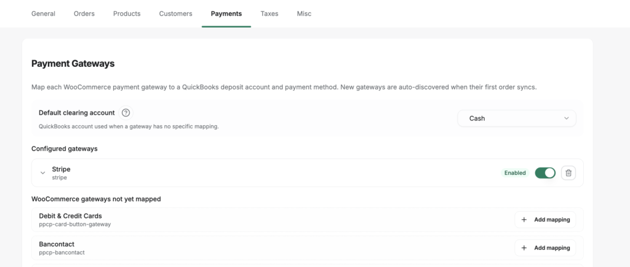Viewport: 630px width, 267px height.
Task: Click the plus icon beside Debit & Credit Cards
Action: coord(524,220)
